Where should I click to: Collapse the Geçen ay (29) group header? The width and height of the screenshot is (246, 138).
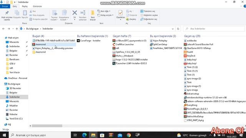click(192, 36)
